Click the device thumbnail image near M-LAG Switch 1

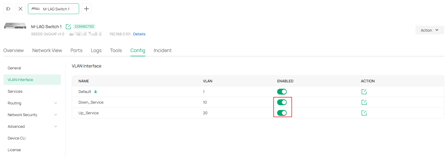pyautogui.click(x=15, y=26)
